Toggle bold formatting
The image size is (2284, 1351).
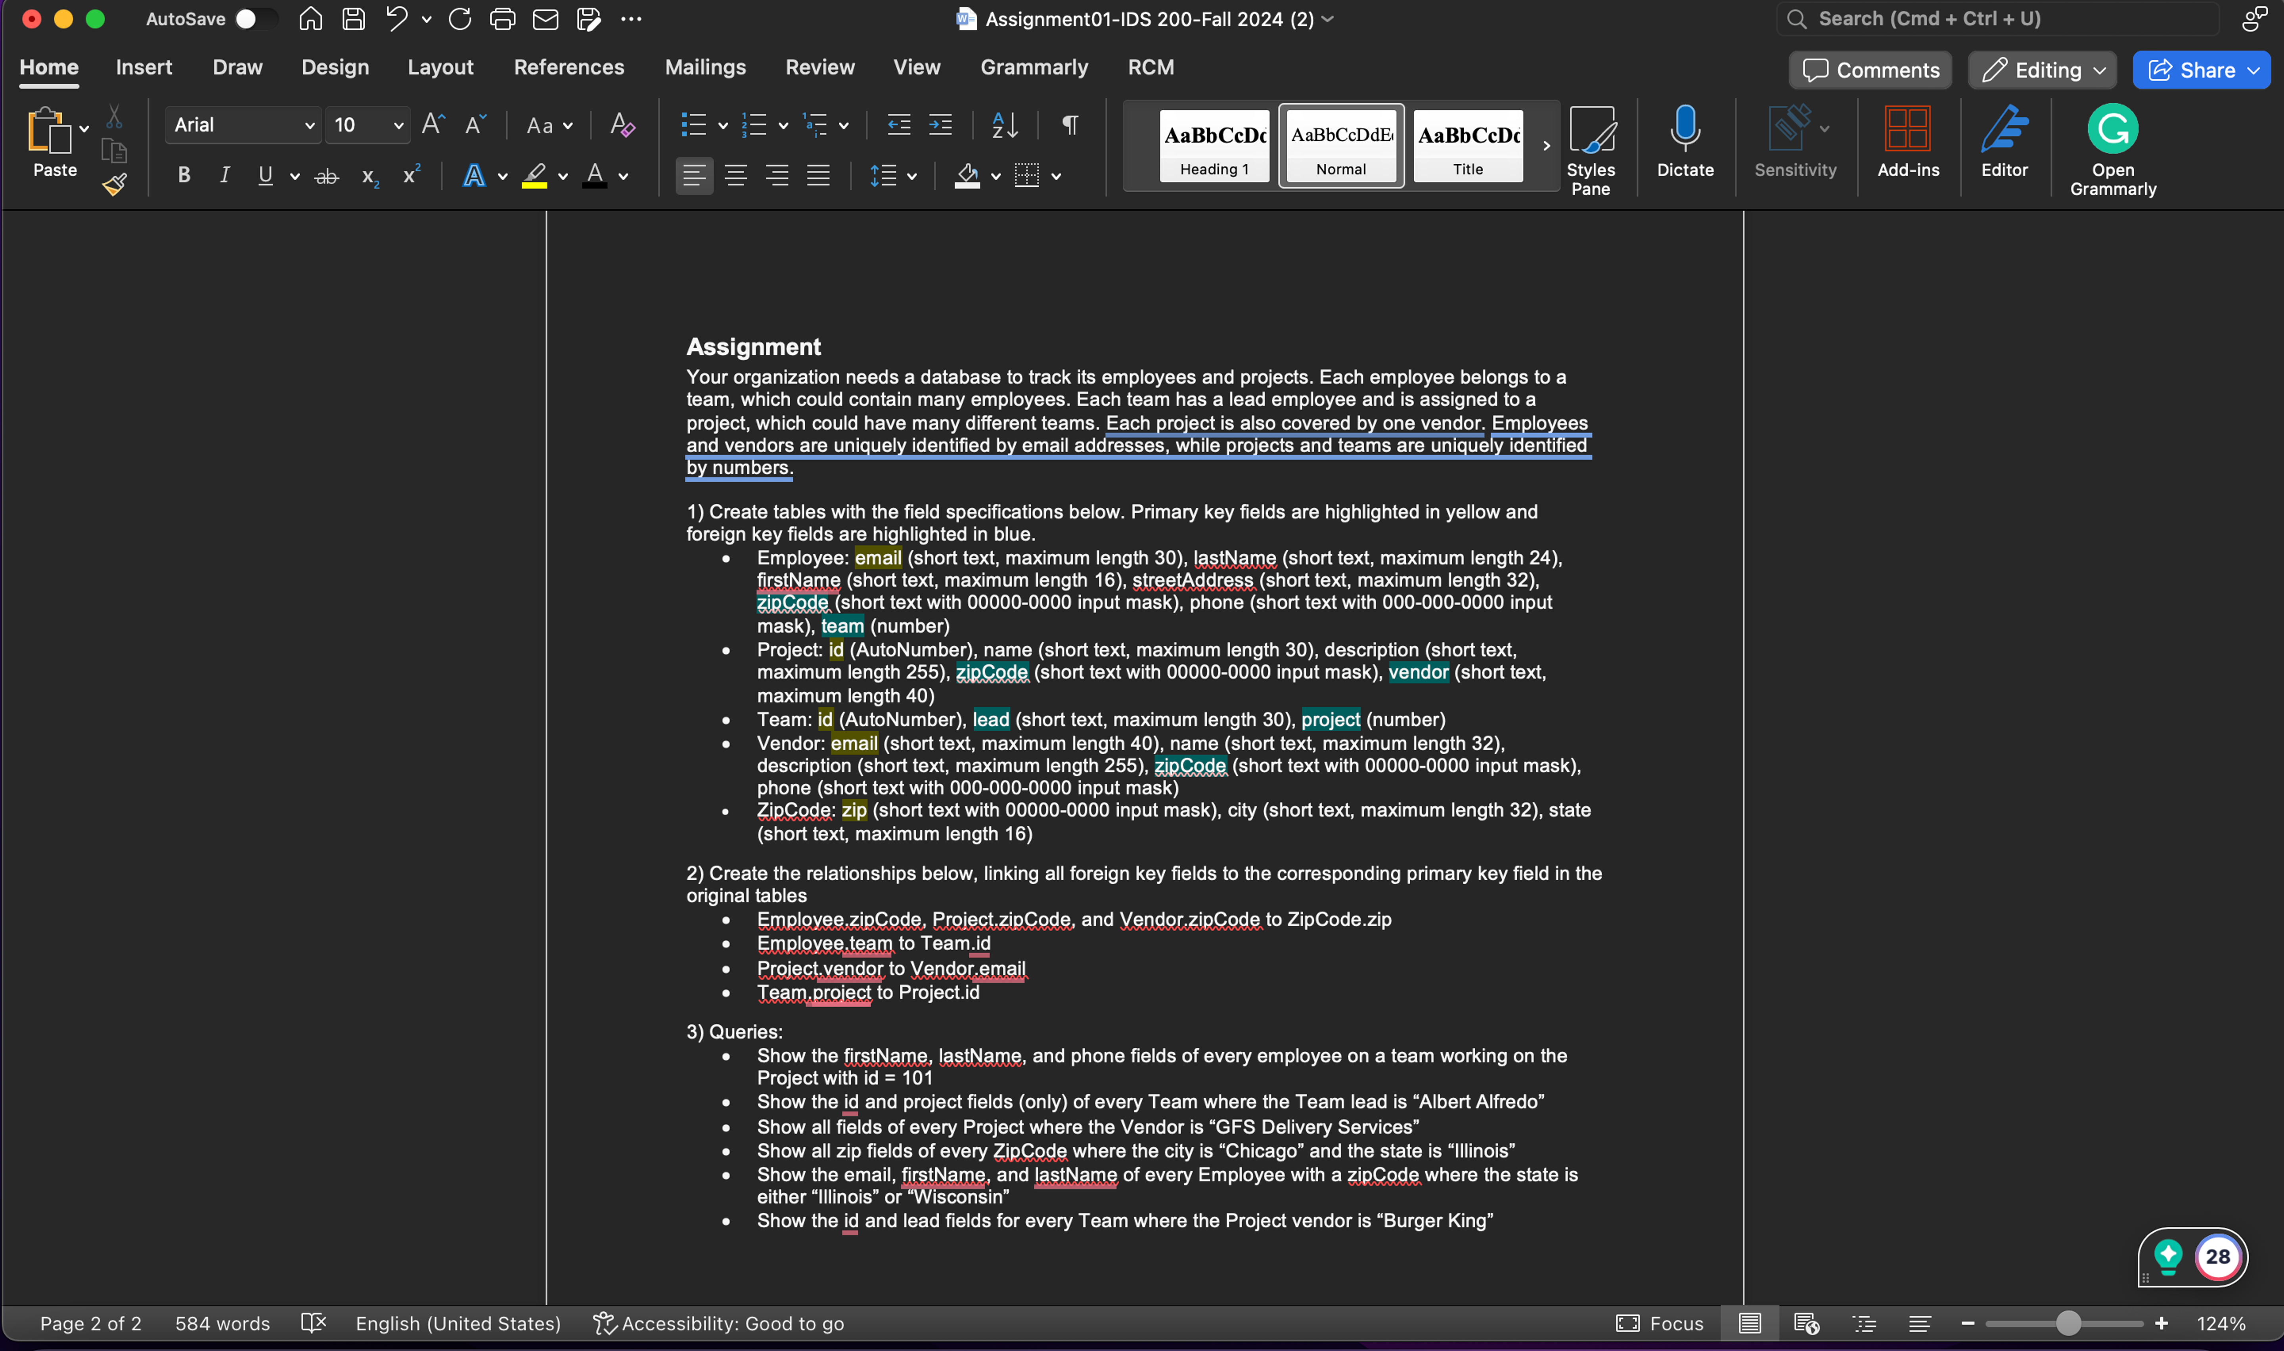(183, 175)
